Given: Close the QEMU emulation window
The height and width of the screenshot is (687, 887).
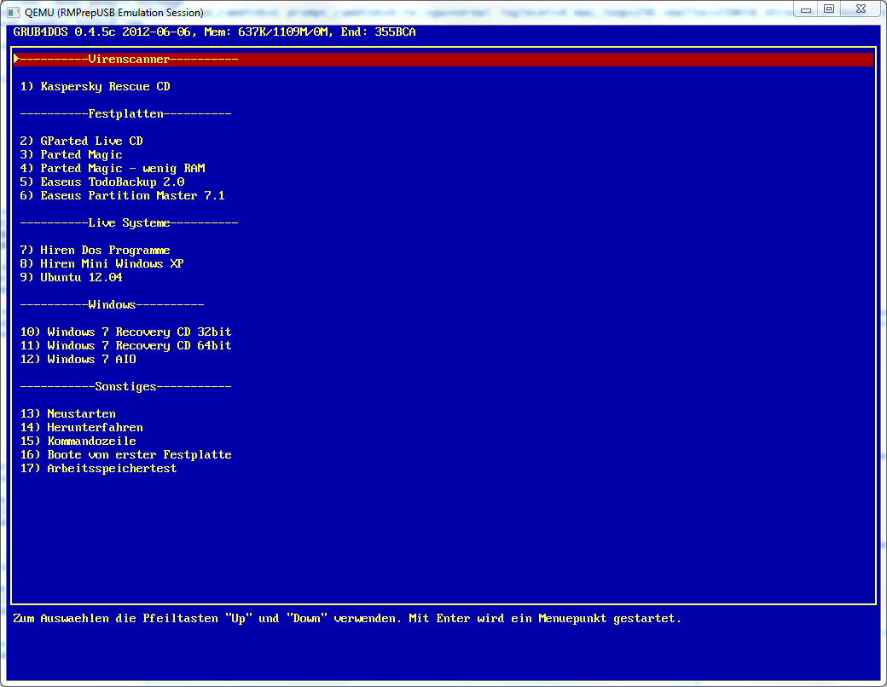Looking at the screenshot, I should click(x=861, y=9).
